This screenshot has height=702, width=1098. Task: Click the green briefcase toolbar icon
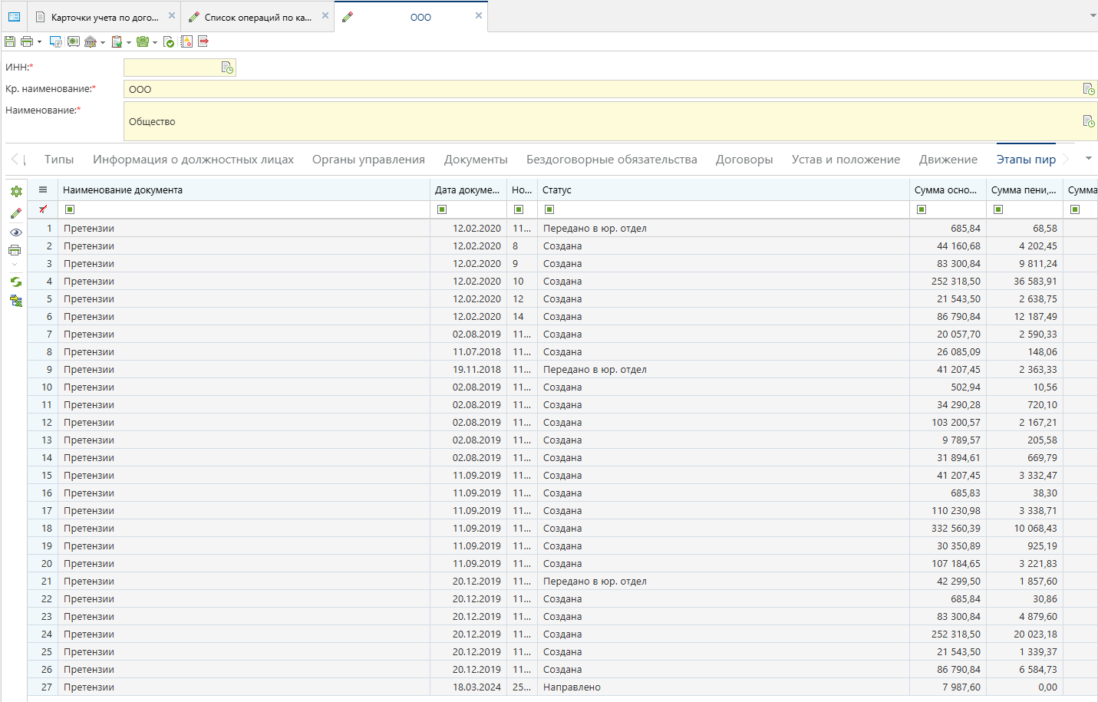pyautogui.click(x=143, y=41)
